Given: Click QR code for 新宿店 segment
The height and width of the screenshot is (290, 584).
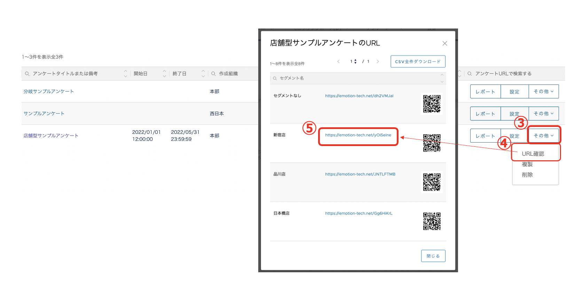Looking at the screenshot, I should [x=432, y=143].
